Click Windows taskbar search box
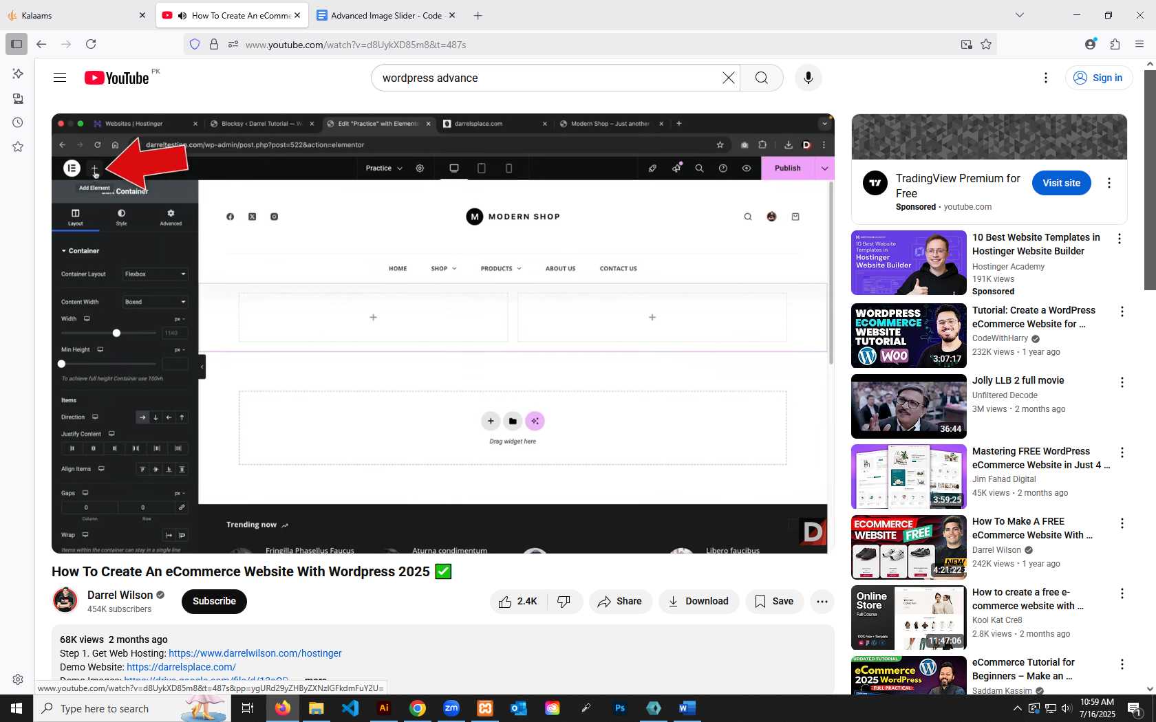The image size is (1156, 722). pyautogui.click(x=132, y=708)
